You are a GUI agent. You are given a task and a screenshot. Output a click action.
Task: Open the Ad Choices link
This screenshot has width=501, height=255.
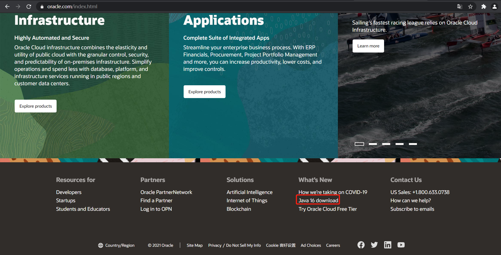(311, 245)
